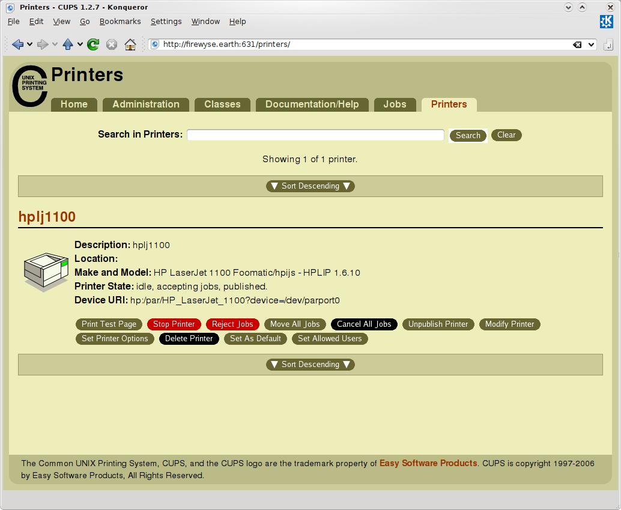
Task: Click the site favicon in address bar
Action: tap(155, 44)
